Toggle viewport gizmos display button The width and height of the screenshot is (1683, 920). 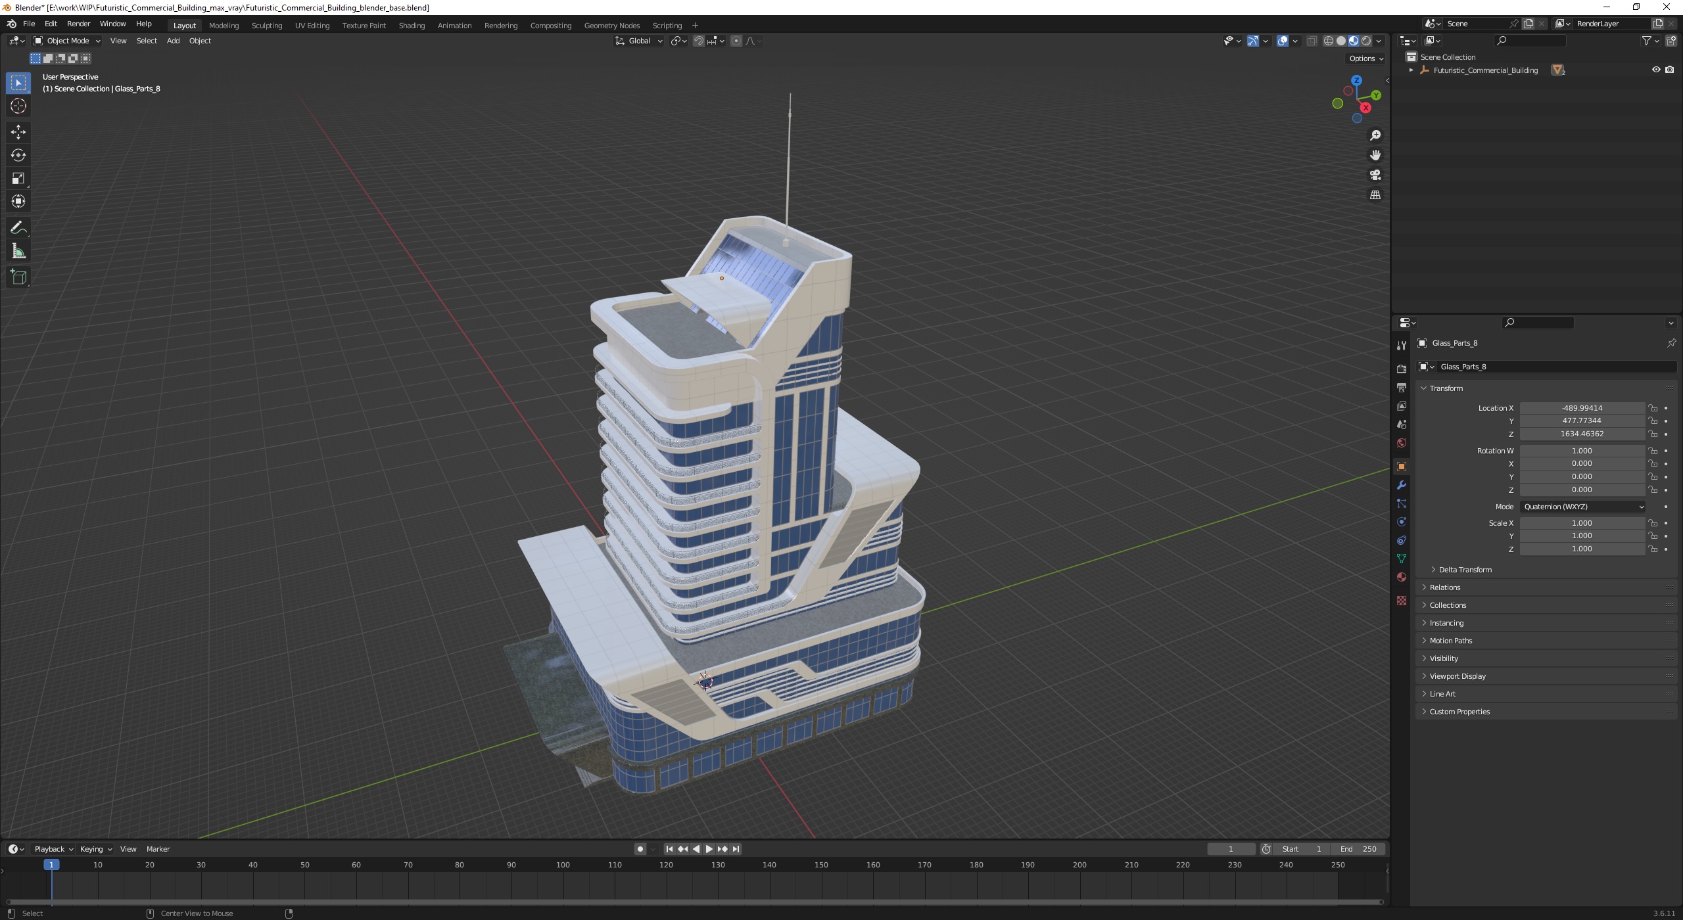1253,41
